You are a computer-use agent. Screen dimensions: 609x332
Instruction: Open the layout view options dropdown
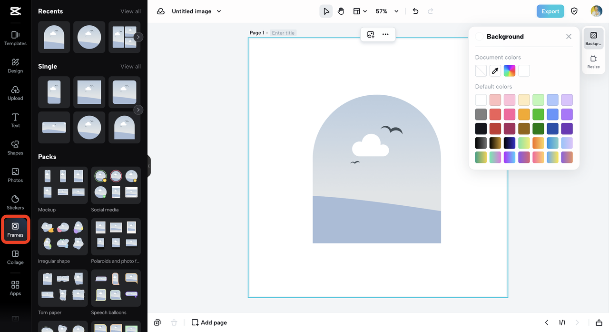360,11
